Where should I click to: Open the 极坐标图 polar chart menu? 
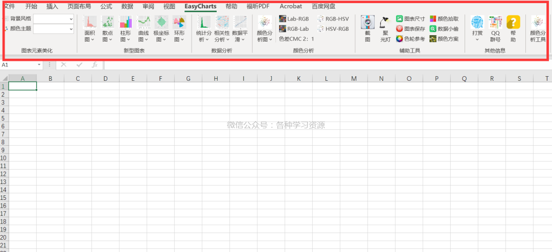click(161, 29)
